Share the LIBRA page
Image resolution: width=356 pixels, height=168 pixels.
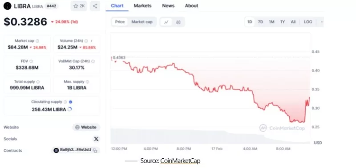[x=95, y=6]
